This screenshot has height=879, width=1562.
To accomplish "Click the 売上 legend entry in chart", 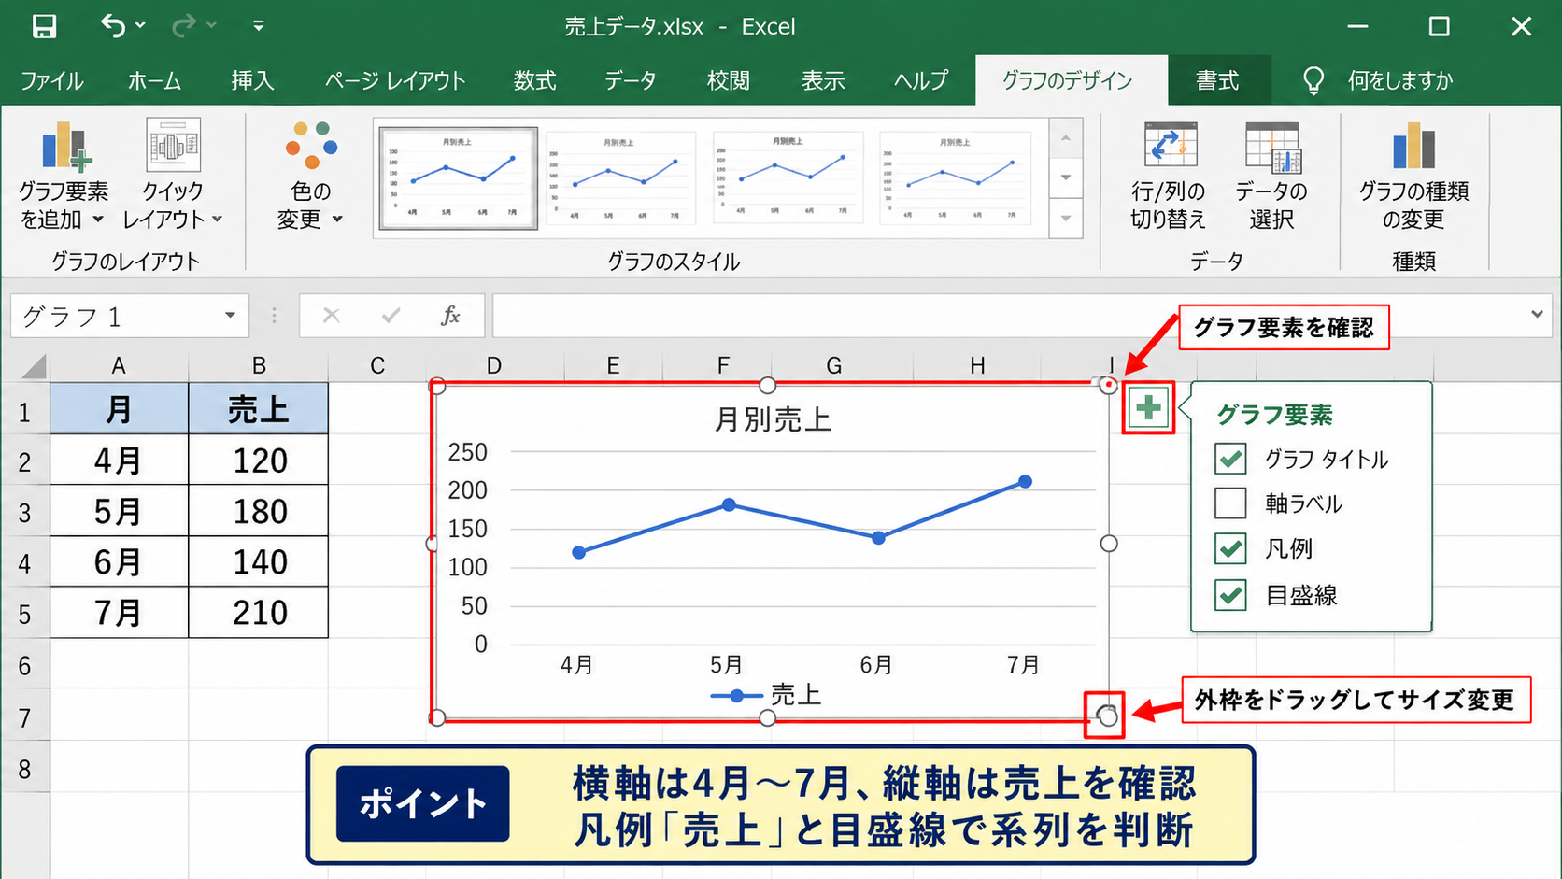I will coord(765,695).
